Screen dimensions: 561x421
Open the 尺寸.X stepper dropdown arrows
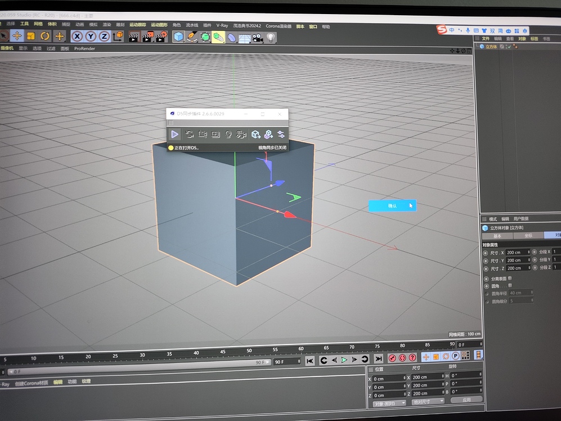click(x=529, y=252)
